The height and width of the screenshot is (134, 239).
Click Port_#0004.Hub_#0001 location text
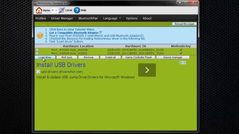tap(69, 53)
